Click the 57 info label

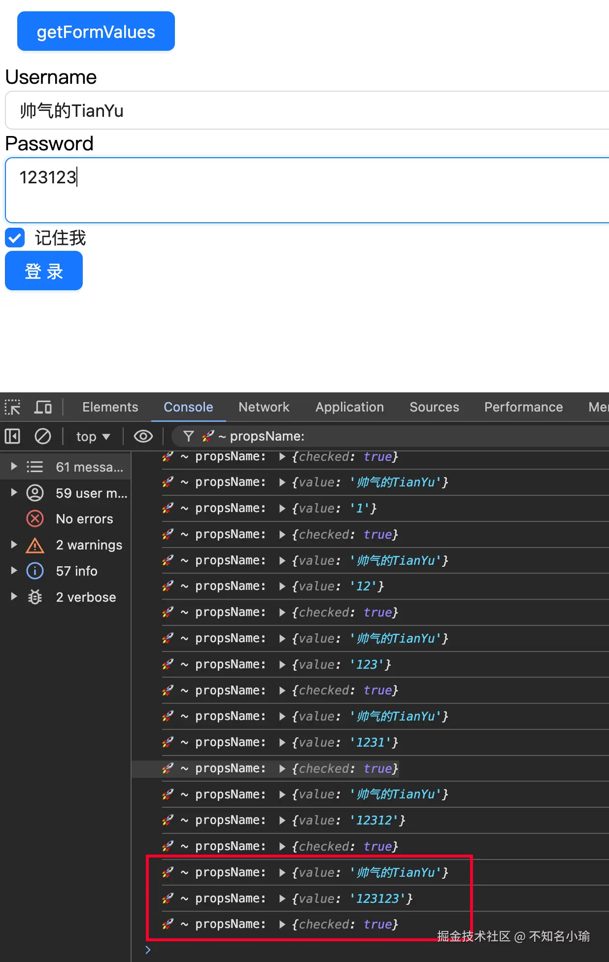(77, 571)
